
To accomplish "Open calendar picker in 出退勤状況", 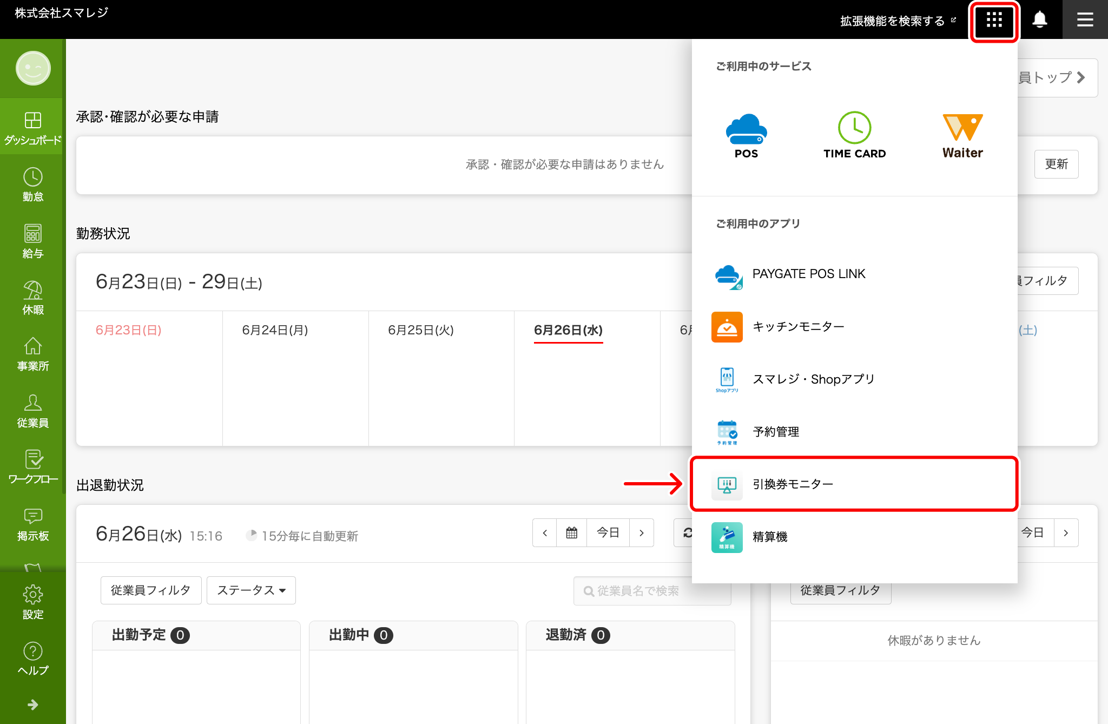I will [x=572, y=533].
